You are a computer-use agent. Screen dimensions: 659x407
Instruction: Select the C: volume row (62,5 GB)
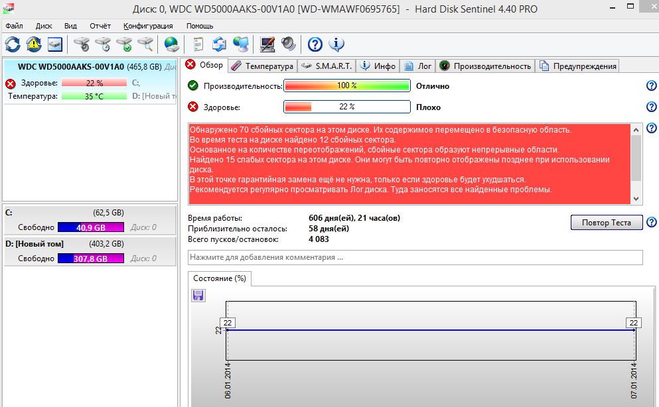click(90, 220)
